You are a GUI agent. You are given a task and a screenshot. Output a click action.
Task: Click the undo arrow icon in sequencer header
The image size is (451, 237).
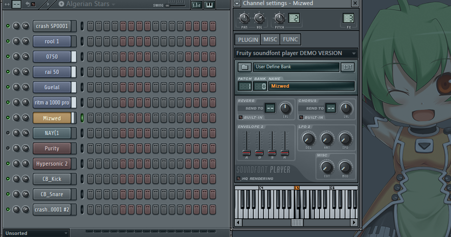coord(28,4)
